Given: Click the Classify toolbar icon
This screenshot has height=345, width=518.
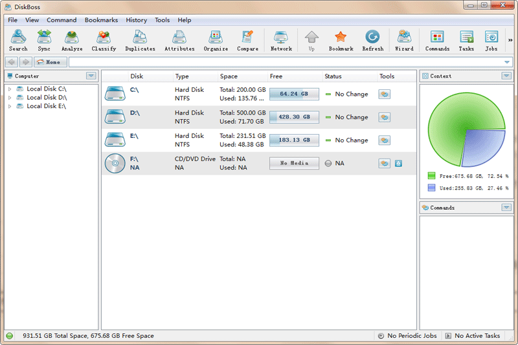Looking at the screenshot, I should coord(104,40).
